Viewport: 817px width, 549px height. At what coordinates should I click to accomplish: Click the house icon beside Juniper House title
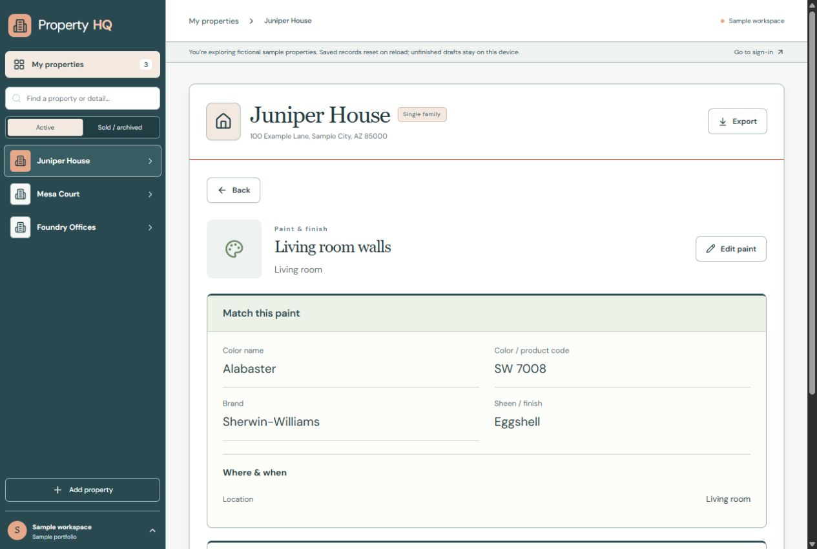pos(223,121)
